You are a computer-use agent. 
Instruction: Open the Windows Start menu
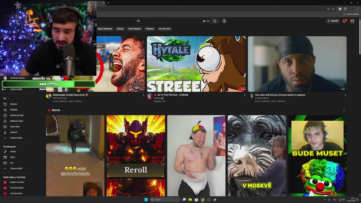(146, 200)
